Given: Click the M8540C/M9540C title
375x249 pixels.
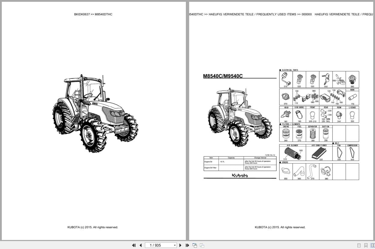Looking at the screenshot, I should 223,76.
